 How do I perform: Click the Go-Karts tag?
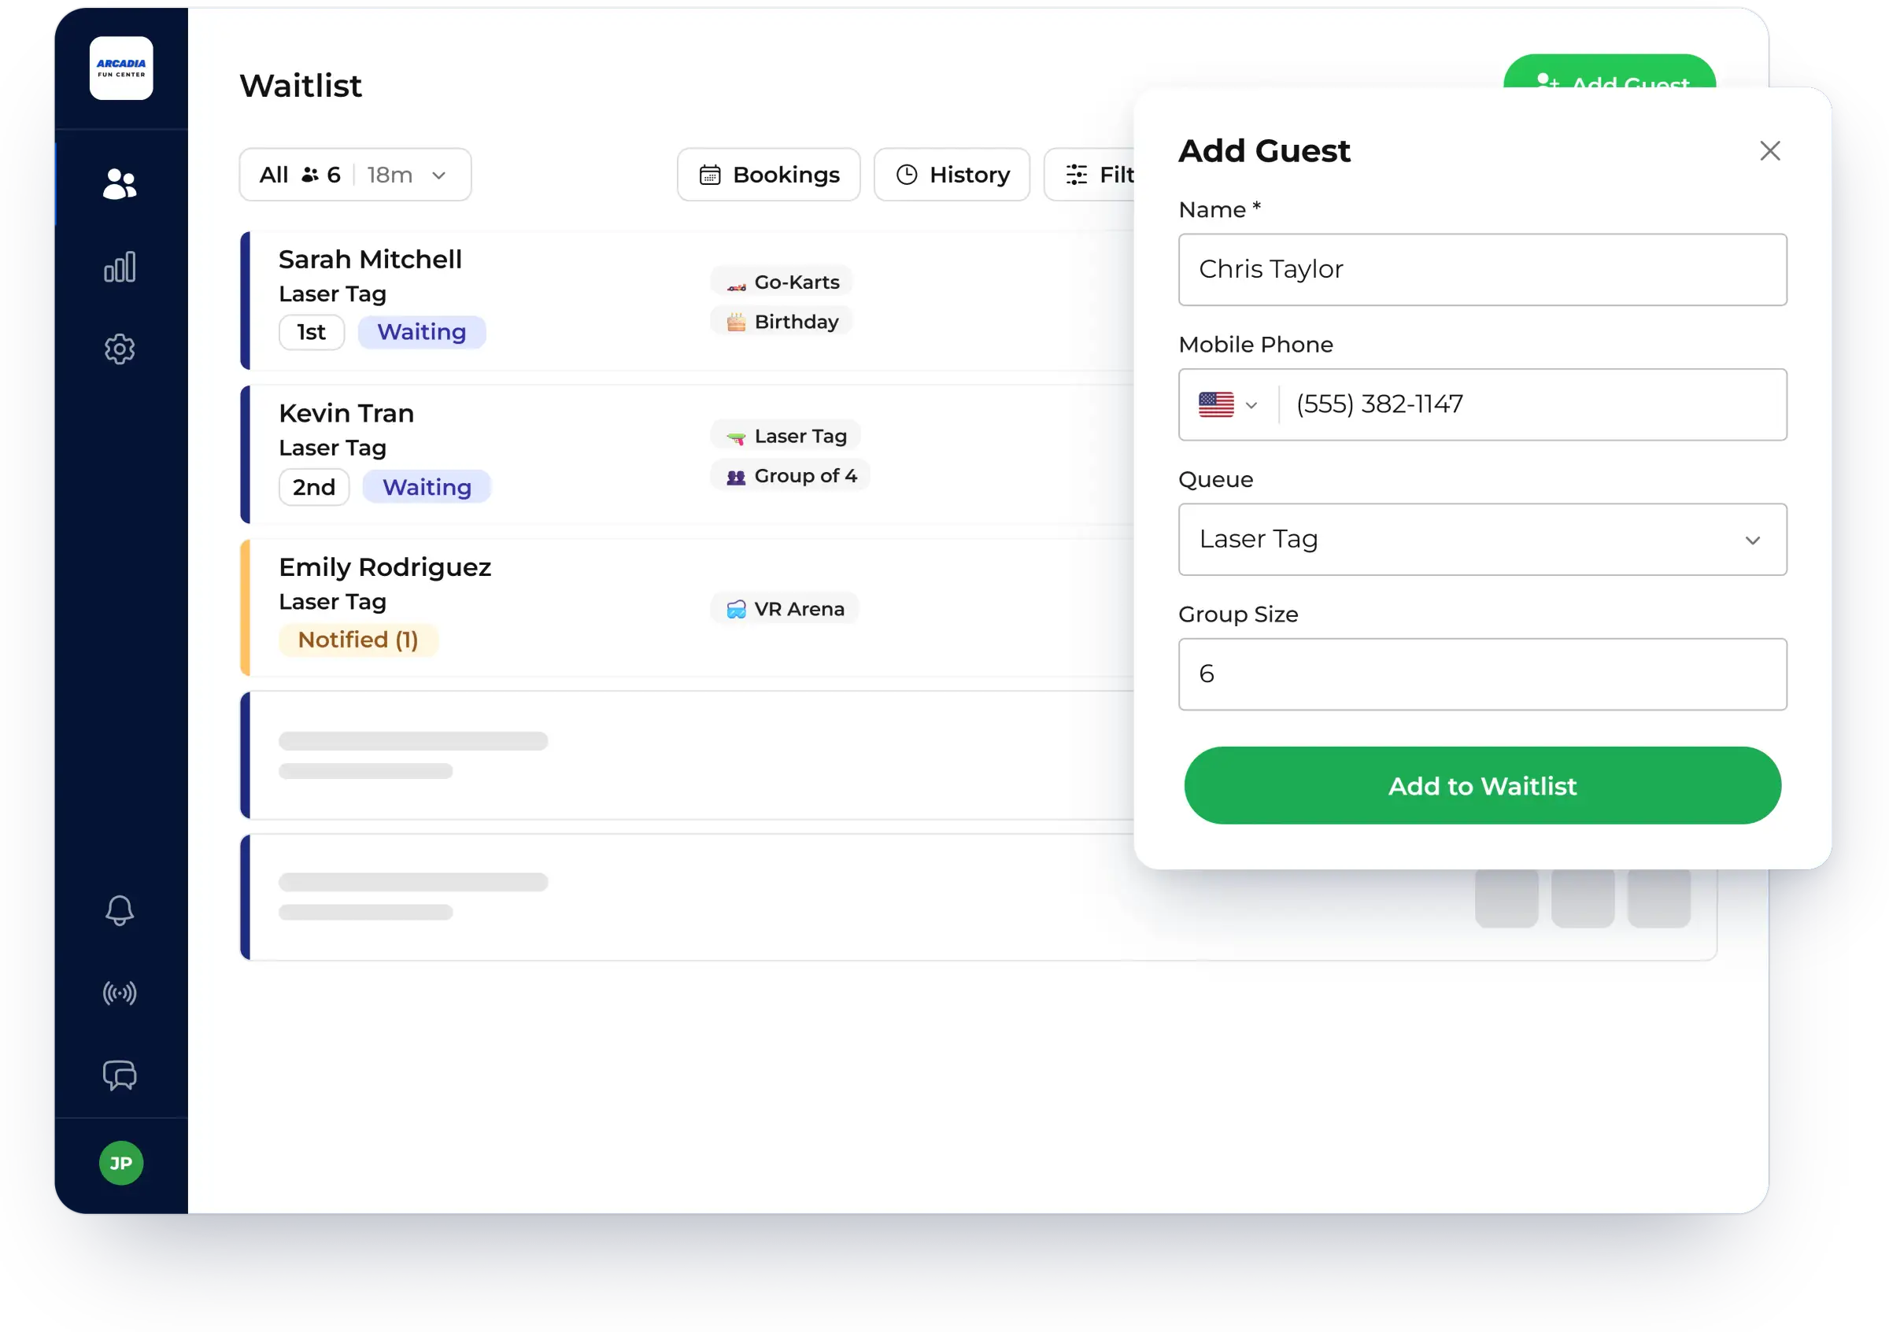pyautogui.click(x=782, y=282)
